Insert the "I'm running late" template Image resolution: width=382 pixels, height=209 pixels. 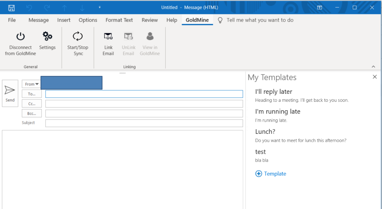[278, 112]
